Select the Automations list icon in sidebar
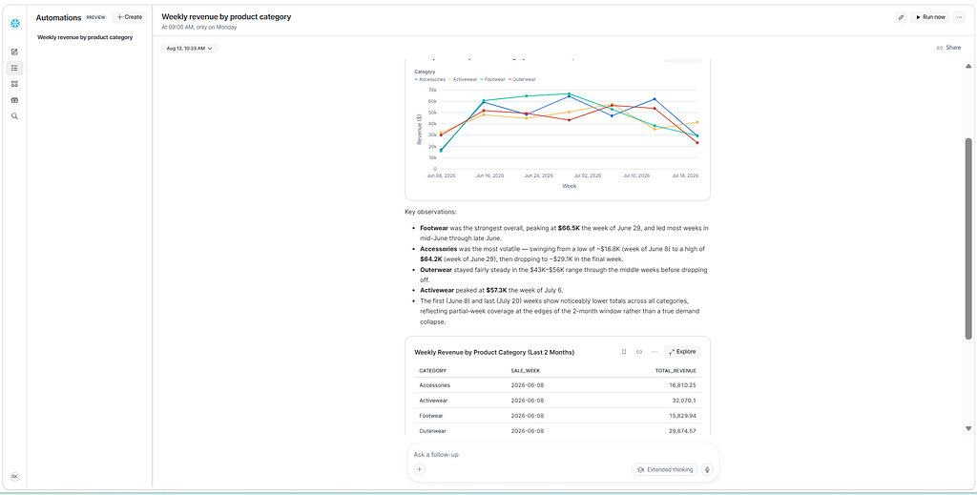Viewport: 977px width, 495px height. [15, 68]
